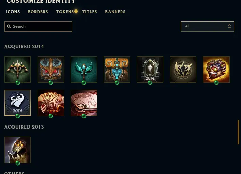Viewport: 241px width, 174px height.
Task: Pick the white elephant 2014 icon
Action: (18, 103)
